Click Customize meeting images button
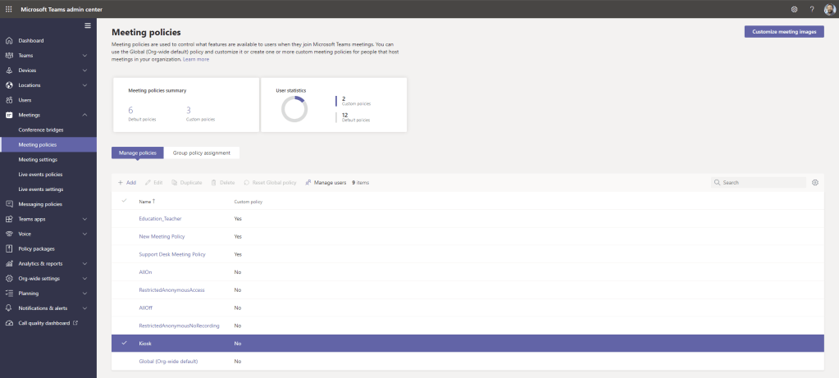 tap(783, 32)
